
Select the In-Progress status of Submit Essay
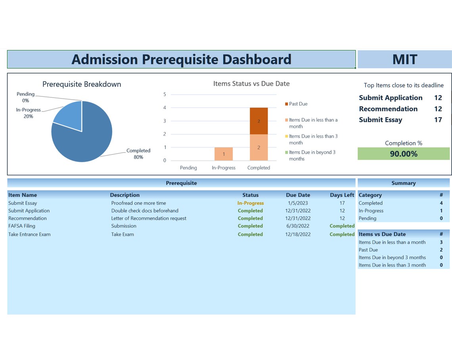pyautogui.click(x=250, y=203)
